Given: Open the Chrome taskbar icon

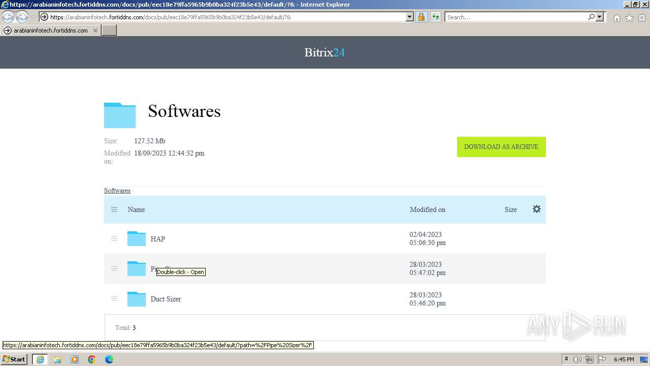Looking at the screenshot, I should (92, 359).
